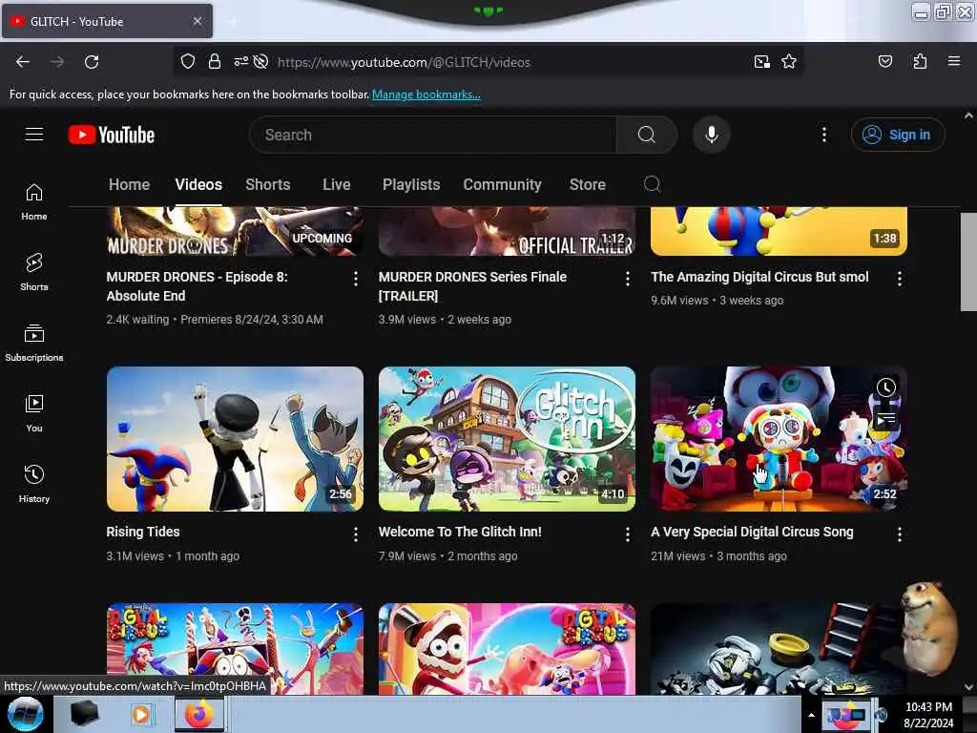The height and width of the screenshot is (733, 977).
Task: Open options menu for Welcome To The Glitch Inn
Action: coord(628,534)
